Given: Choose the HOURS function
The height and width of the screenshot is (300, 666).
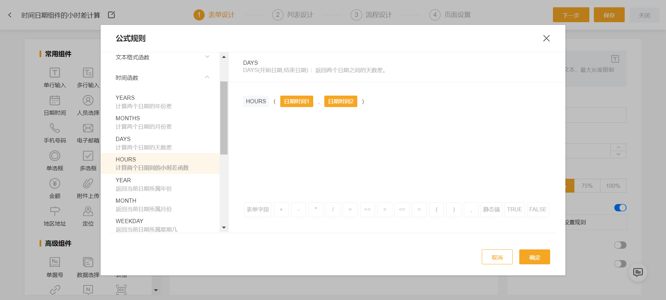Looking at the screenshot, I should coord(160,164).
